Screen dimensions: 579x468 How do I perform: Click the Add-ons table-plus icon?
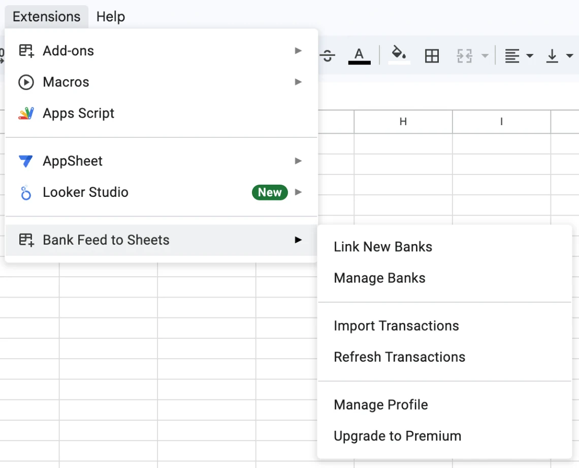(26, 51)
